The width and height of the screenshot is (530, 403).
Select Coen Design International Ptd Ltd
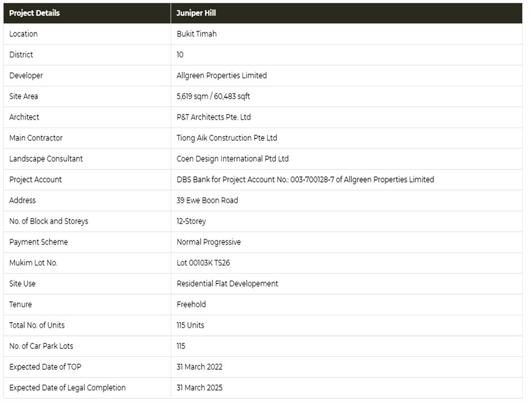(x=232, y=159)
